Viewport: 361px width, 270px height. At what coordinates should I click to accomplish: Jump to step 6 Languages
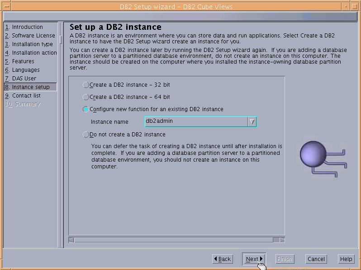22,70
